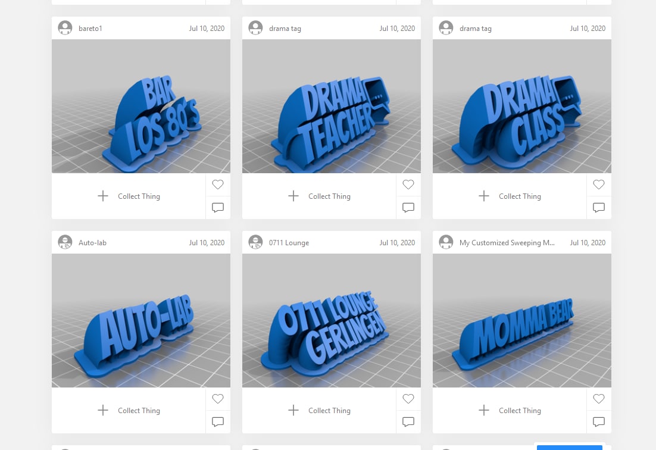Like the MOMMA BEAR thing
Screen dimensions: 656x450
[x=599, y=399]
